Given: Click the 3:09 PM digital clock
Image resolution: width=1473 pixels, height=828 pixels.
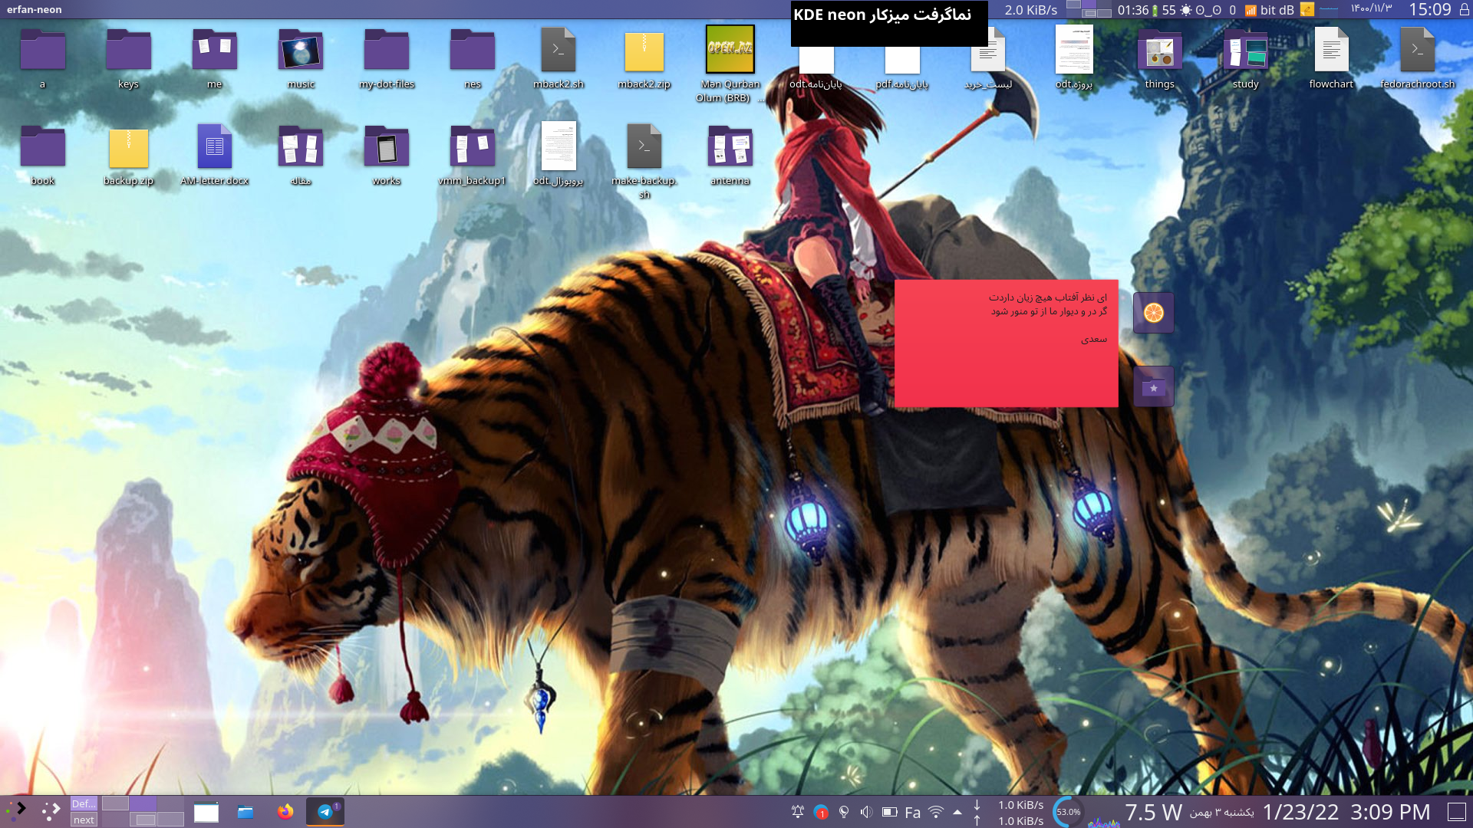Looking at the screenshot, I should click(1390, 812).
